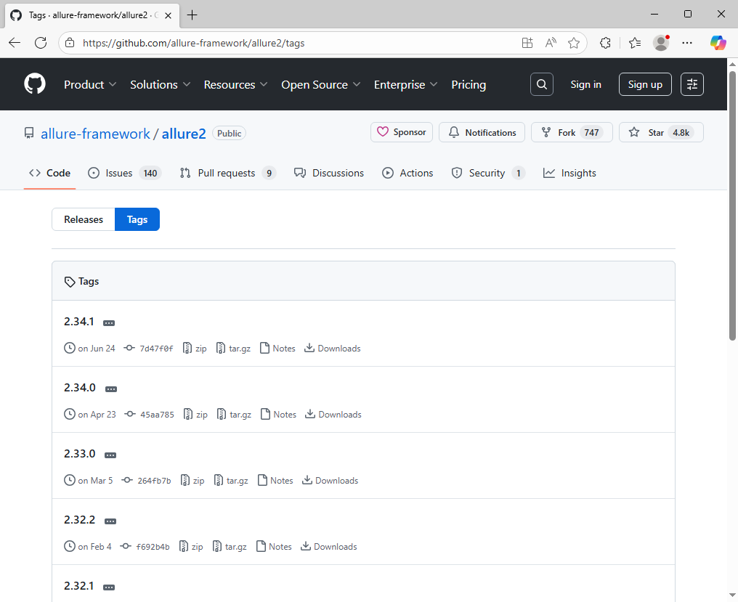Toggle Read aloud icon in the address bar

coord(550,44)
